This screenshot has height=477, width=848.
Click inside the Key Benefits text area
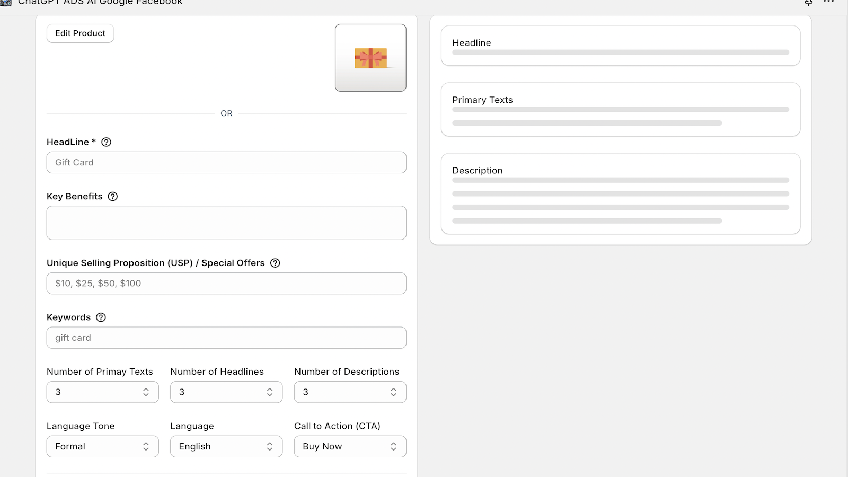click(x=226, y=223)
